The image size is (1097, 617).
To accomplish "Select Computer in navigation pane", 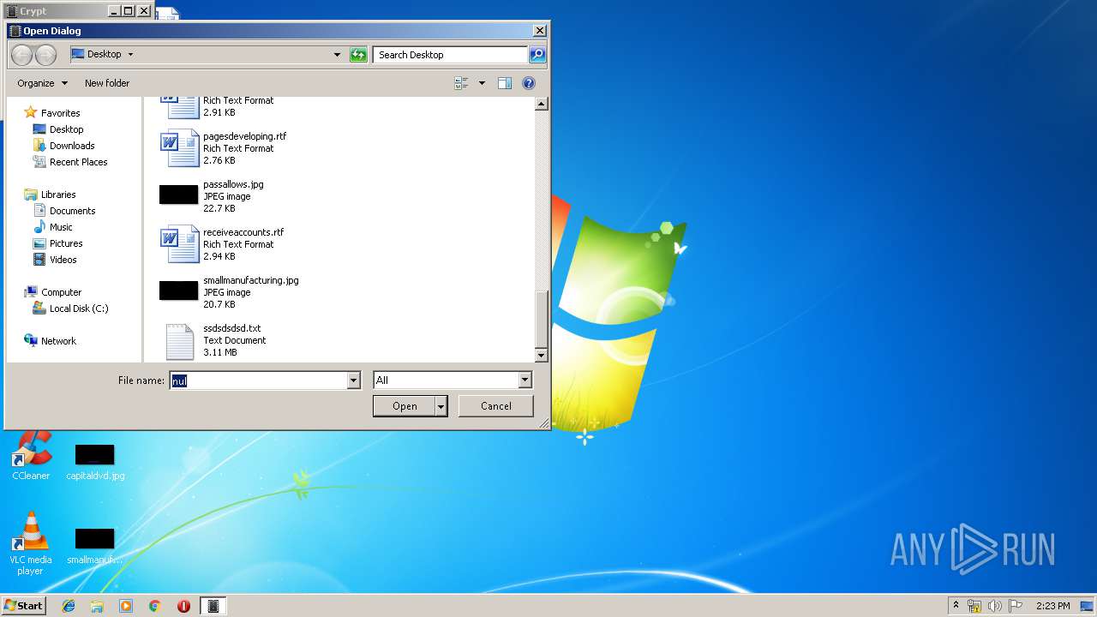I will click(x=53, y=292).
